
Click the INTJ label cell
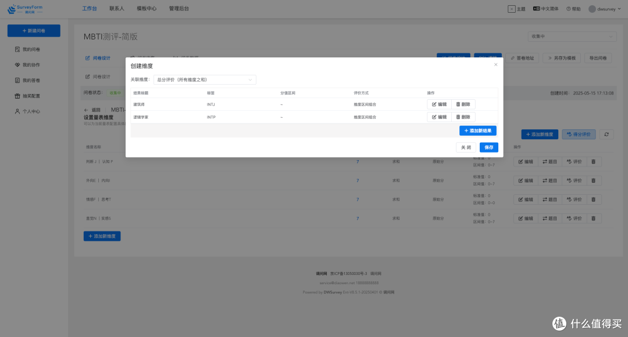click(x=210, y=104)
